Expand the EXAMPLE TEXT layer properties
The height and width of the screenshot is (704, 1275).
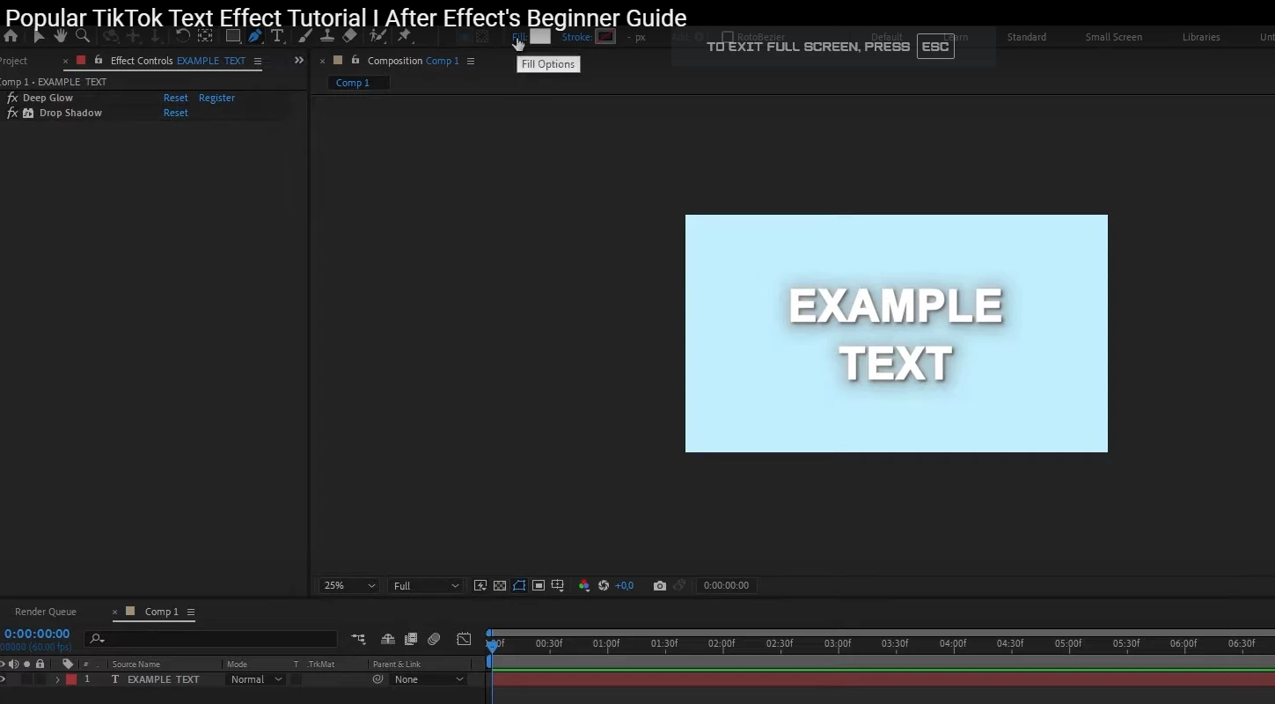(58, 679)
